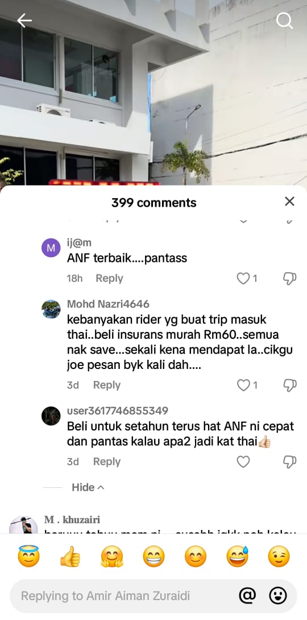Tap the back arrow icon
Image resolution: width=307 pixels, height=620 pixels.
(24, 20)
